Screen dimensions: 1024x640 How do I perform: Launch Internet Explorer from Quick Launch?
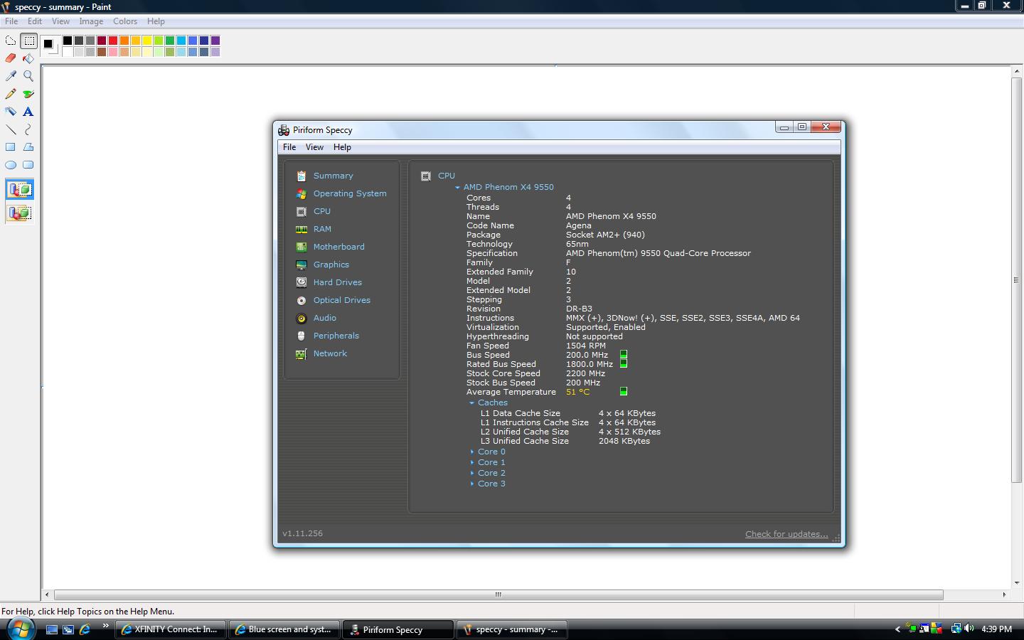(85, 629)
